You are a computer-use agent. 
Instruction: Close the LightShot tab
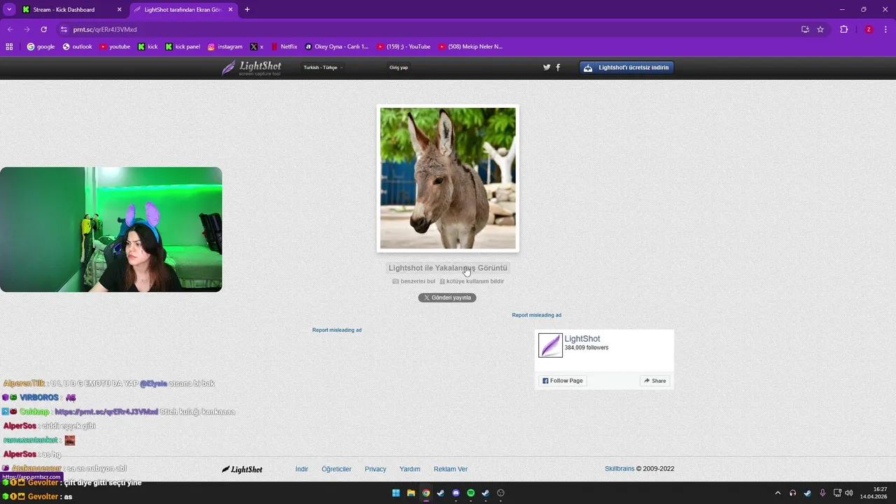pos(230,10)
